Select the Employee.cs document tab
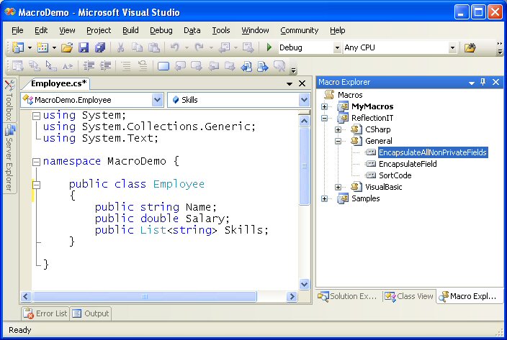 (59, 83)
